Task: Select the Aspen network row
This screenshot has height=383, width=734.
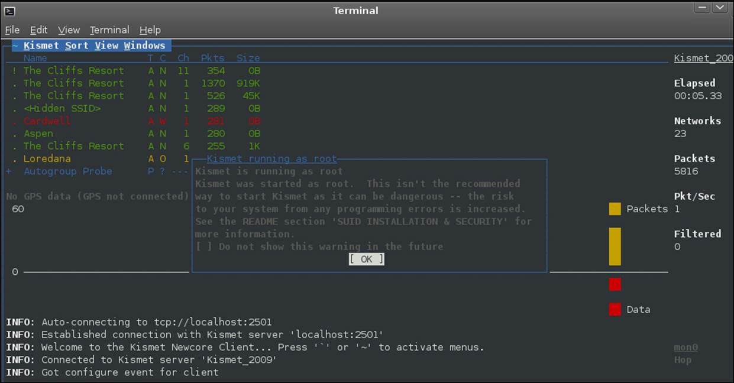Action: click(x=136, y=134)
